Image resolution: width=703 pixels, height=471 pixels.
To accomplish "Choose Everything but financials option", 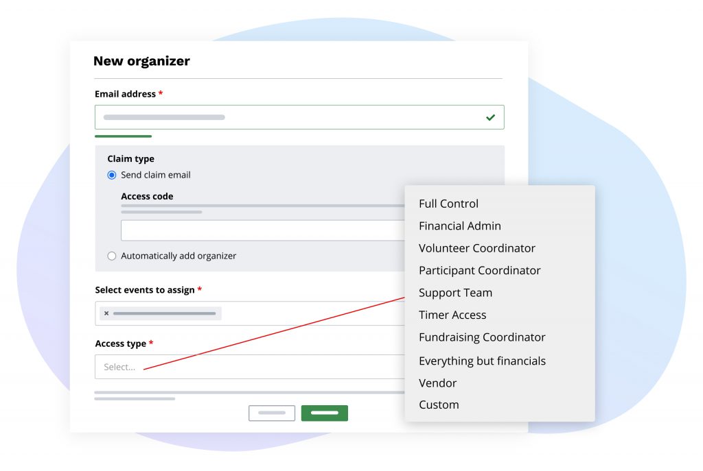I will [x=482, y=361].
